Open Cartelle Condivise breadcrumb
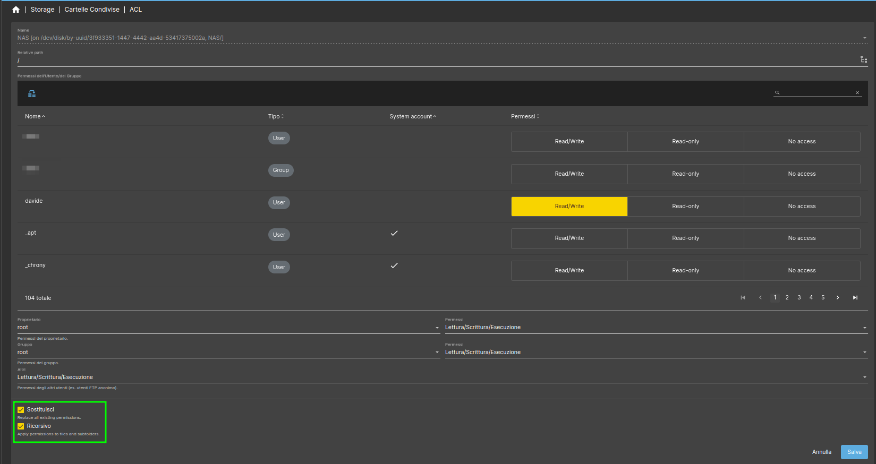The height and width of the screenshot is (464, 876). click(x=92, y=10)
